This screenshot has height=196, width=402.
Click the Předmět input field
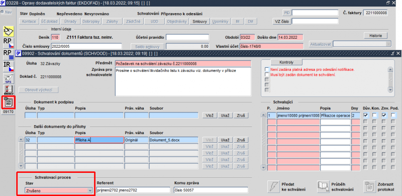(x=183, y=64)
